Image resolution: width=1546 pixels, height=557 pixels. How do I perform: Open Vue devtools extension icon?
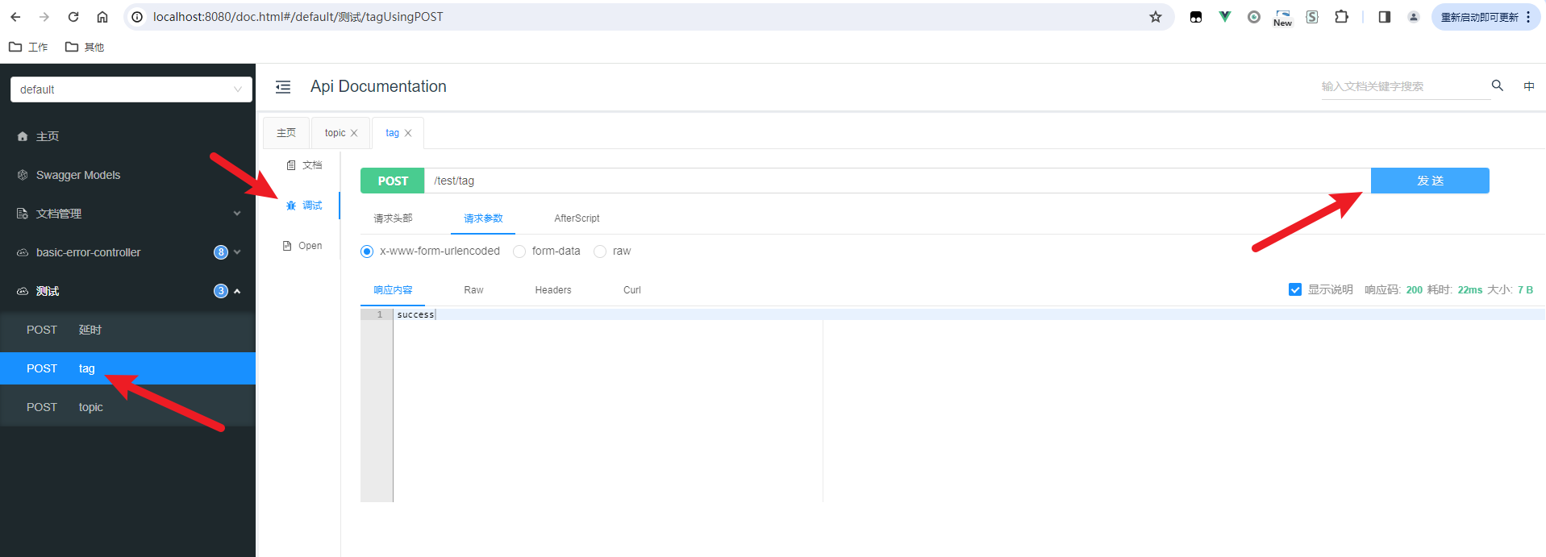click(1225, 17)
